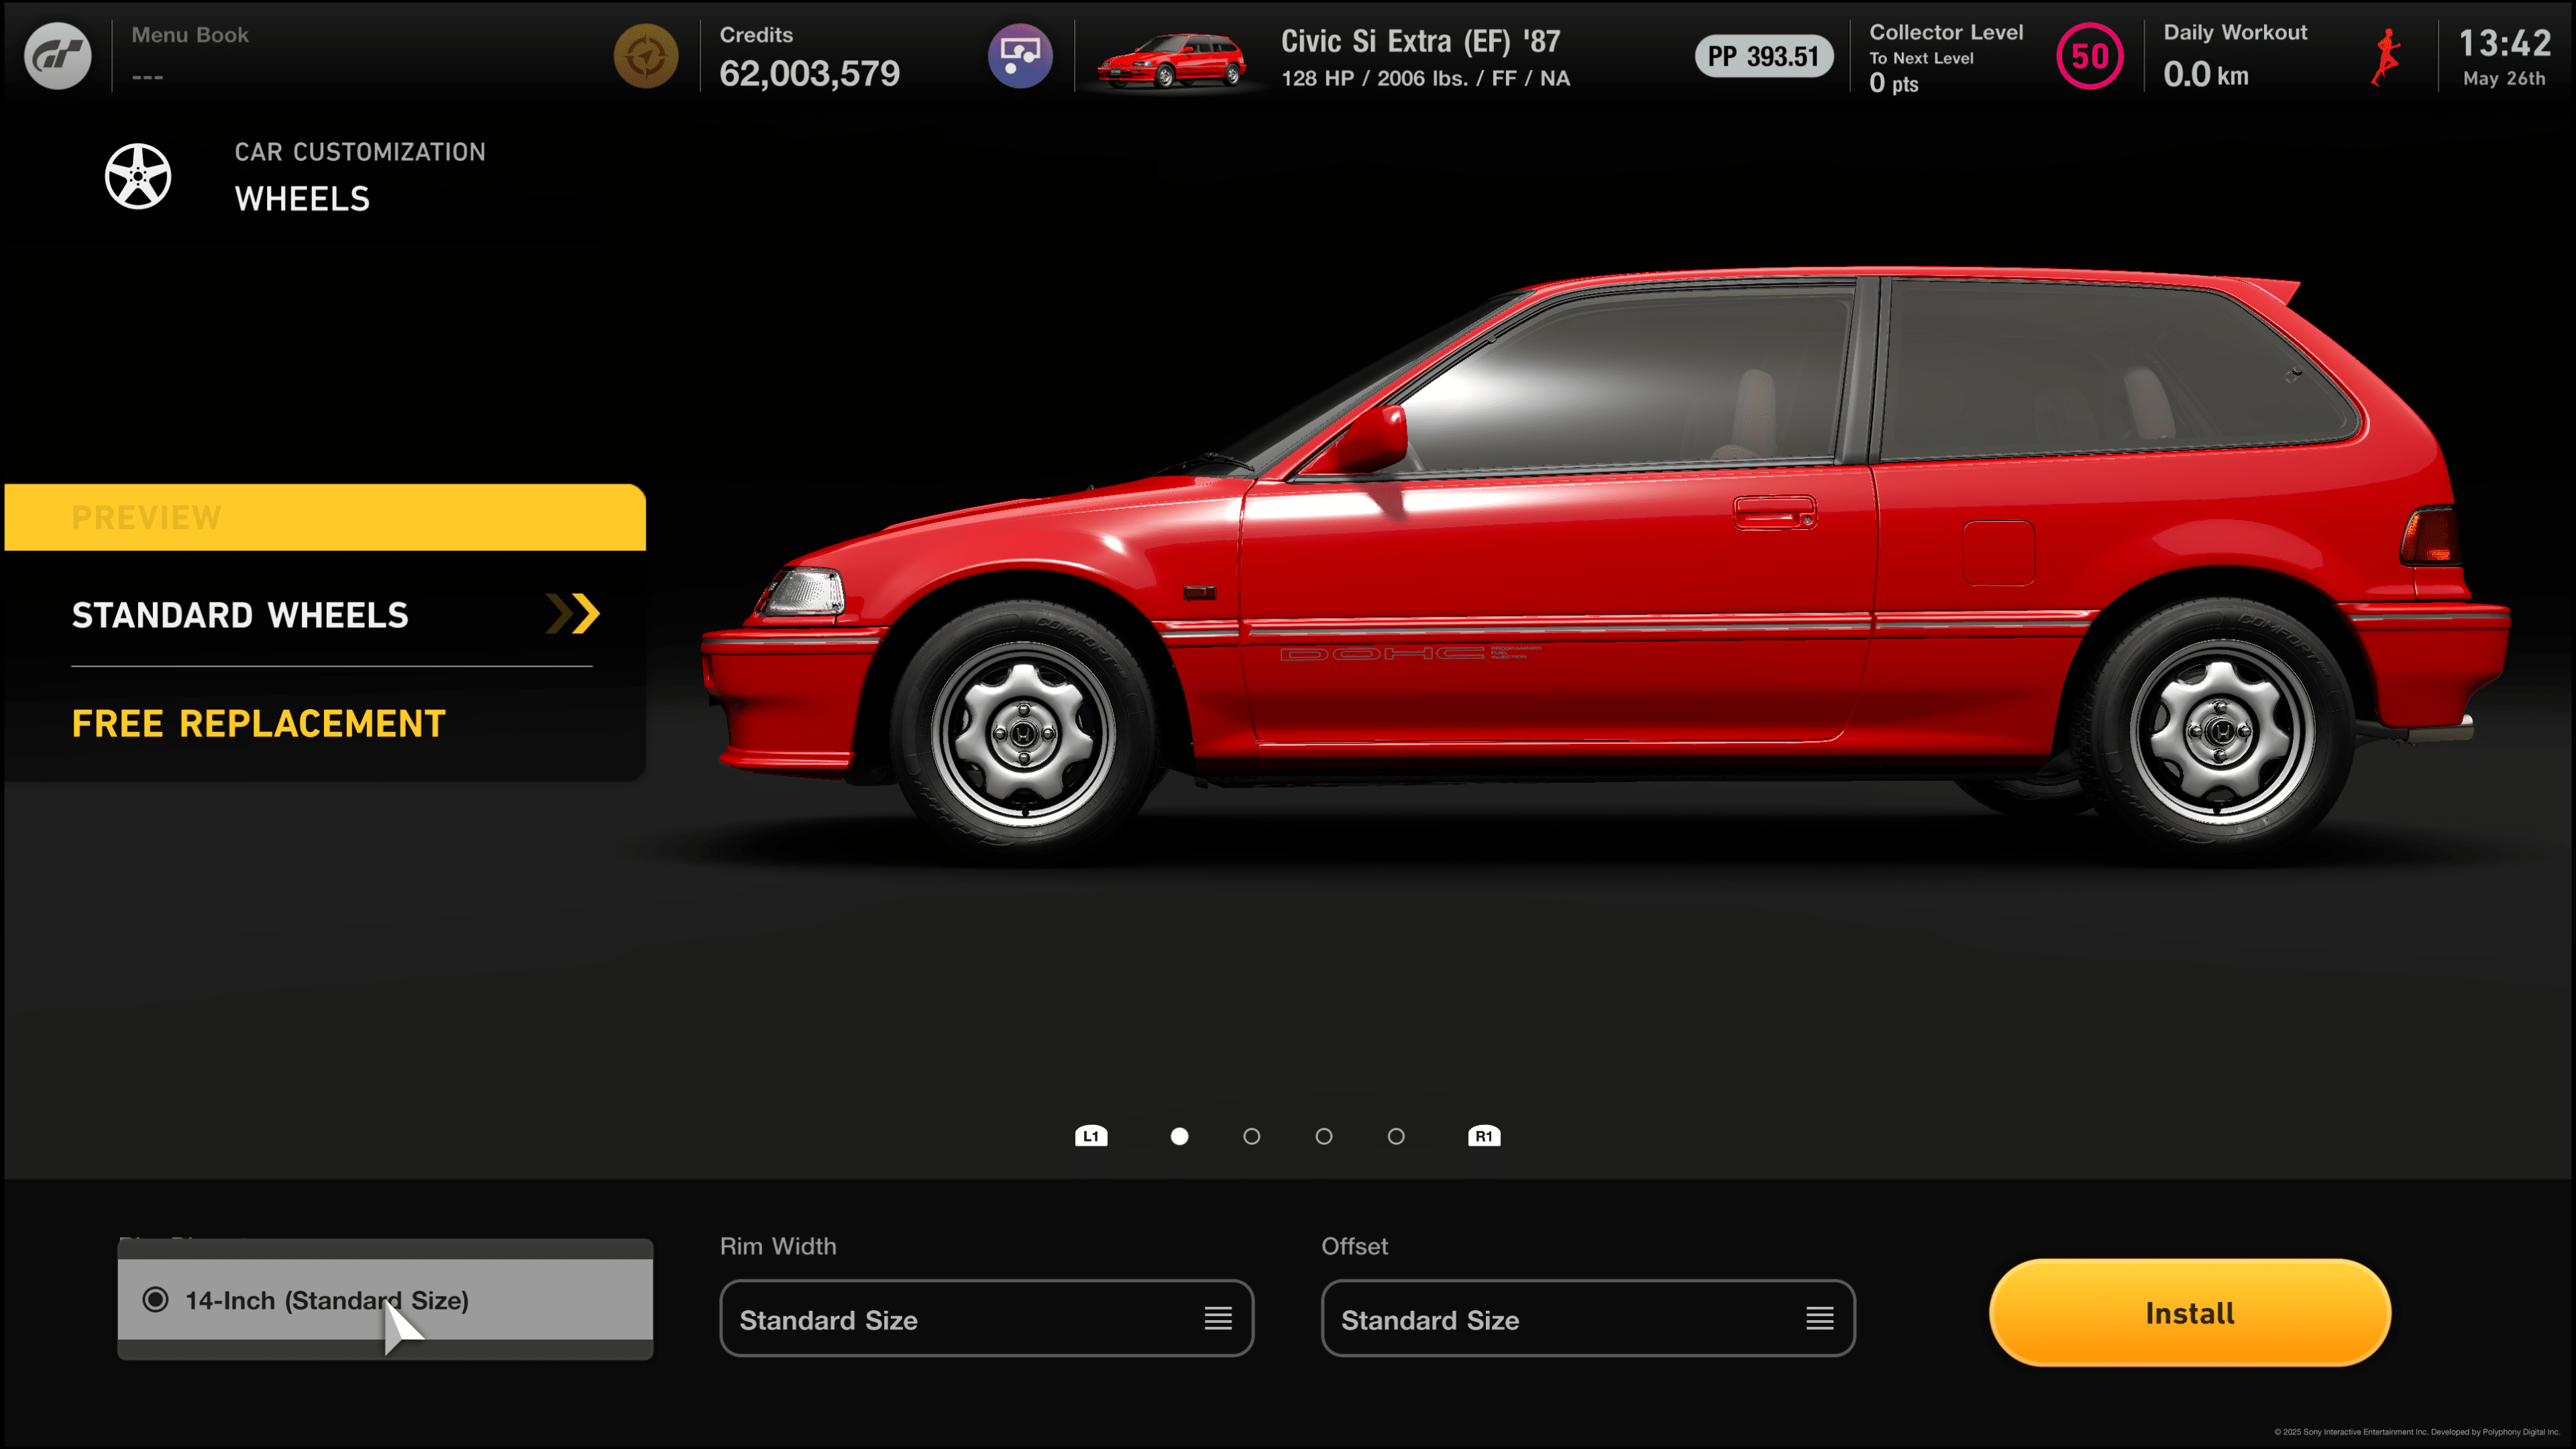Image resolution: width=2576 pixels, height=1449 pixels.
Task: Click the R1 next page button
Action: point(1484,1136)
